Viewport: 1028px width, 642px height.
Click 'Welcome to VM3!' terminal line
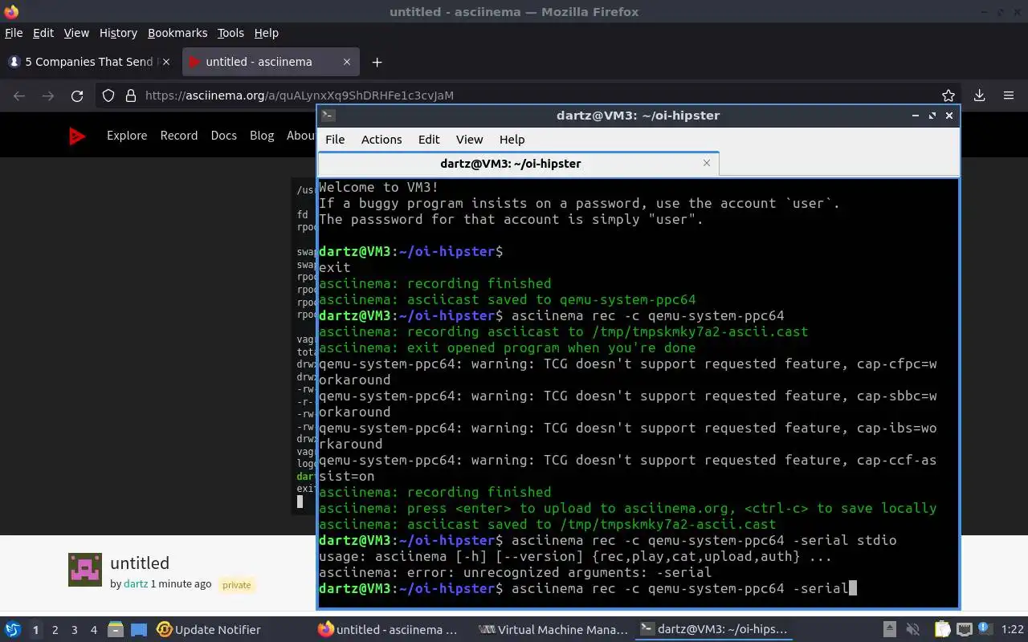point(378,187)
